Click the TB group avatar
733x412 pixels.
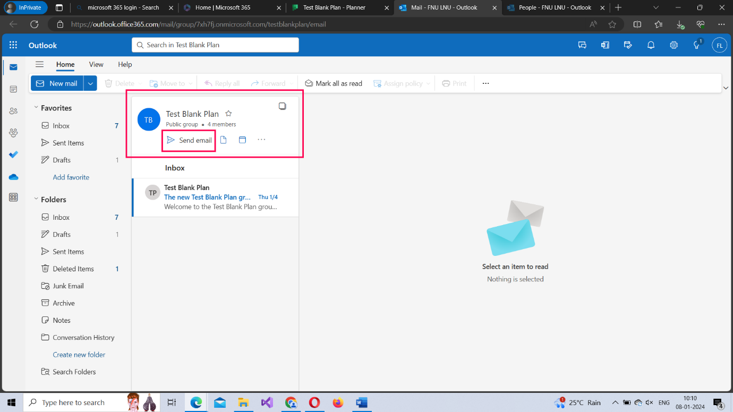point(149,119)
